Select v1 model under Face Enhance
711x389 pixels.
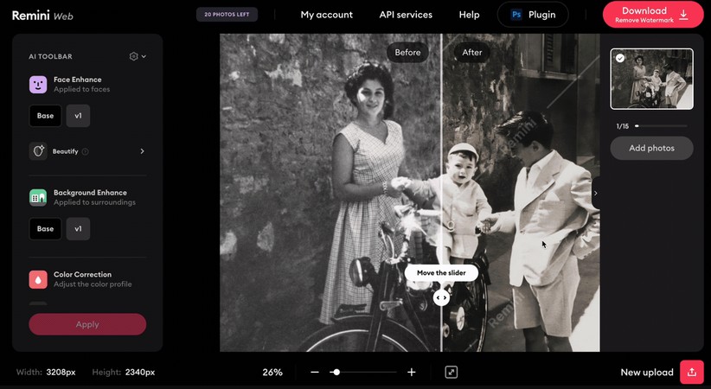click(x=78, y=116)
